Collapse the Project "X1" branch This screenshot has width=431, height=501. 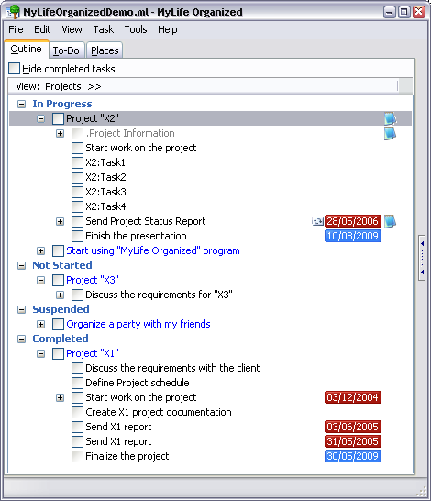click(x=41, y=354)
